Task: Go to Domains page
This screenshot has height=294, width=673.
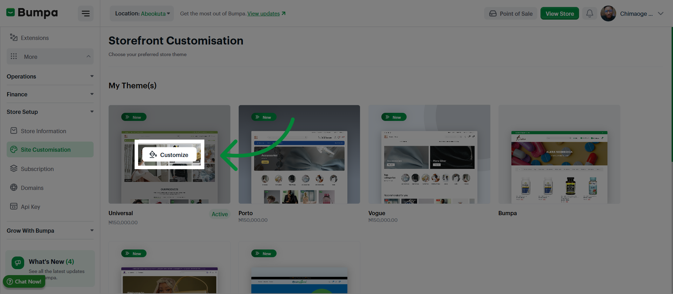Action: (50, 187)
